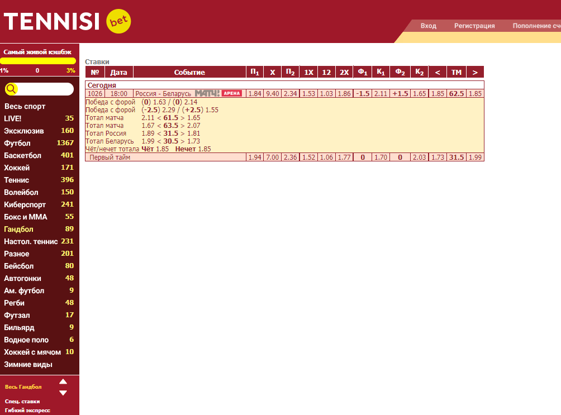Select П2 odds 2.34 for match
Screen dimensions: 561x415
[x=291, y=94]
